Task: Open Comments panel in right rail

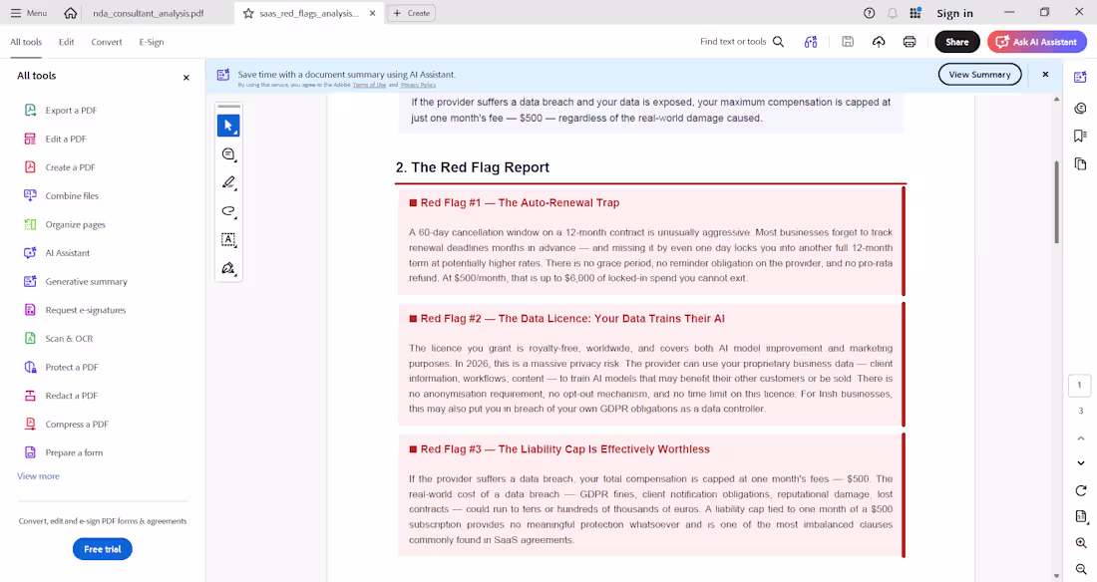Action: coord(1080,108)
